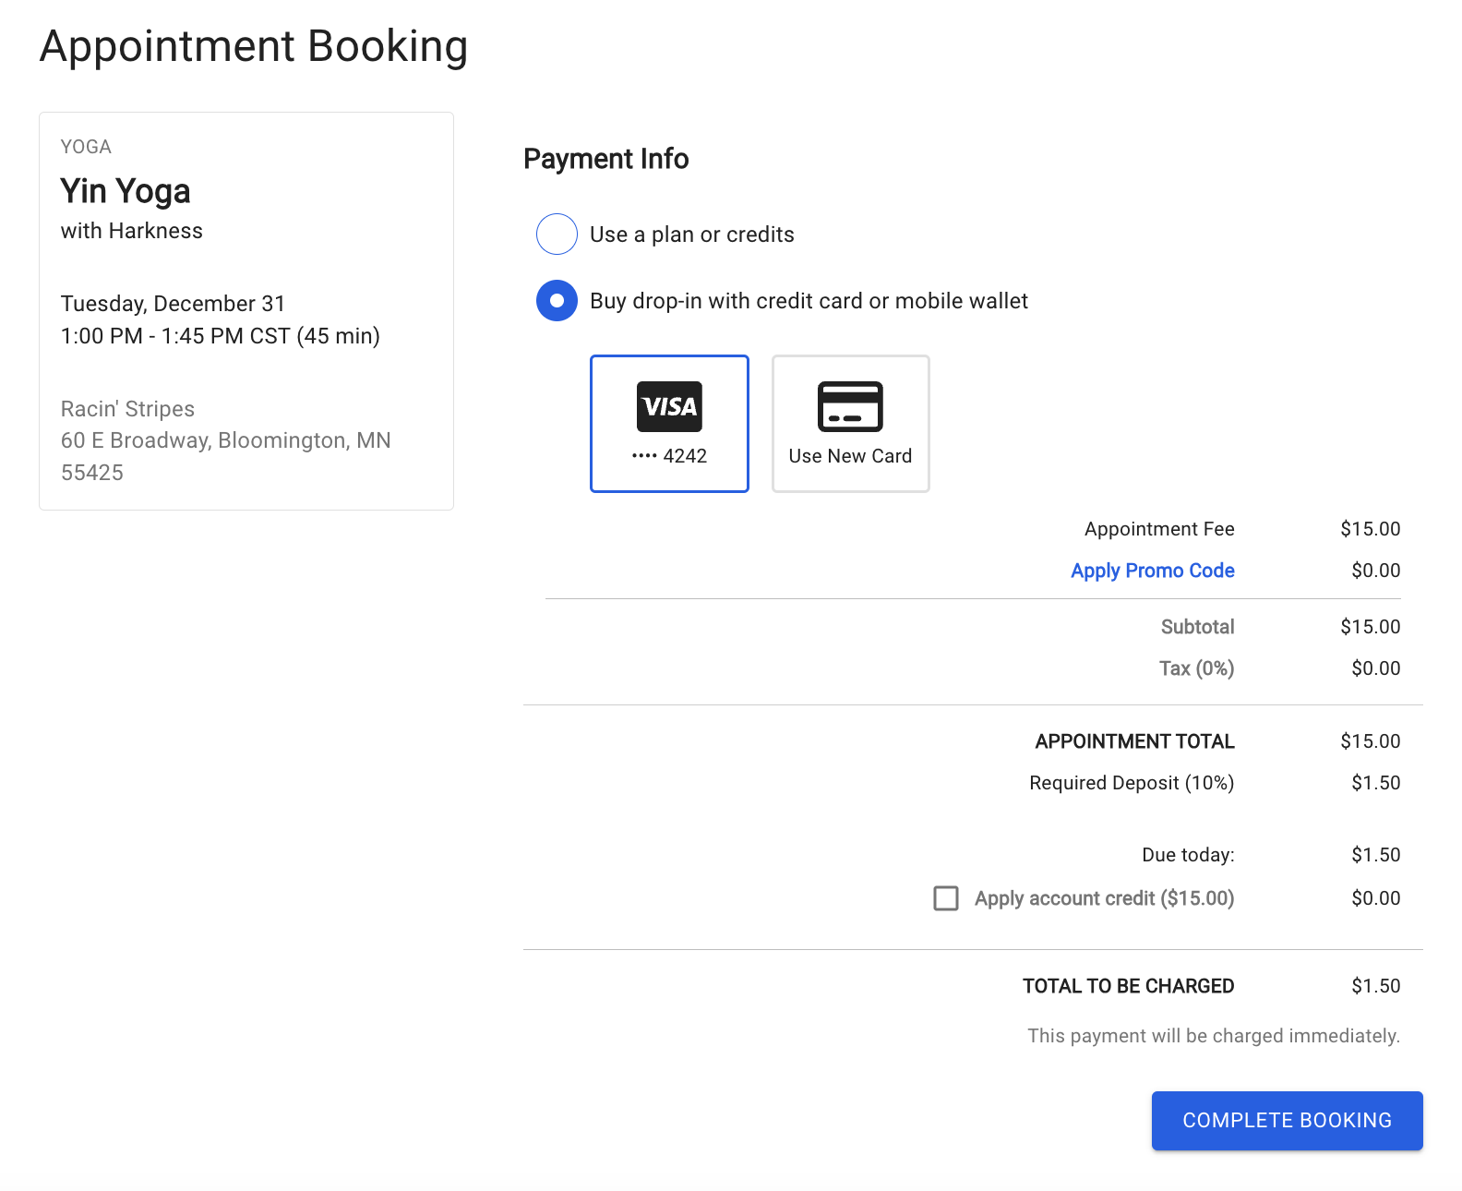
Task: Click the "Buy drop-in with credit card" label text
Action: [809, 301]
